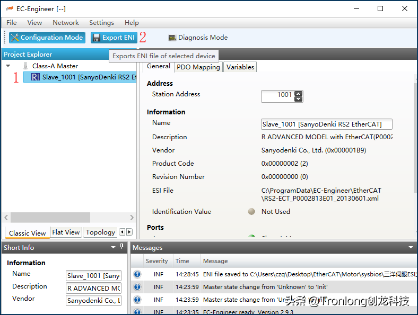The width and height of the screenshot is (418, 315).
Task: Minimize the EC-Engineer window
Action: coord(356,8)
